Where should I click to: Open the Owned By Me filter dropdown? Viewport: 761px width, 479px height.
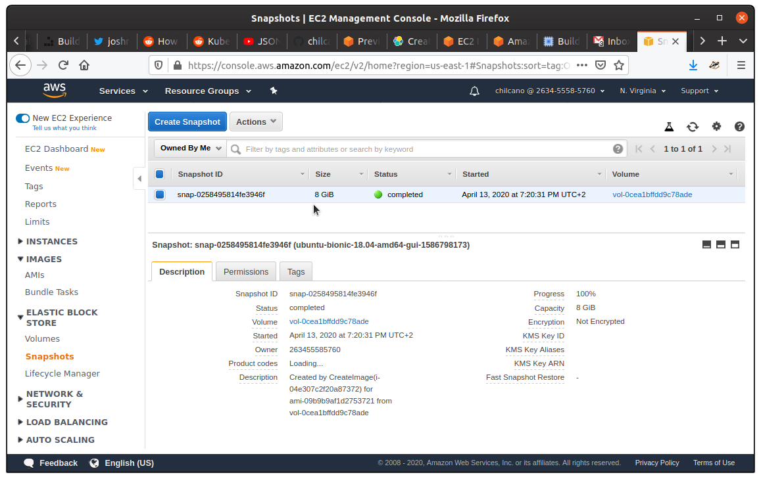click(x=190, y=148)
